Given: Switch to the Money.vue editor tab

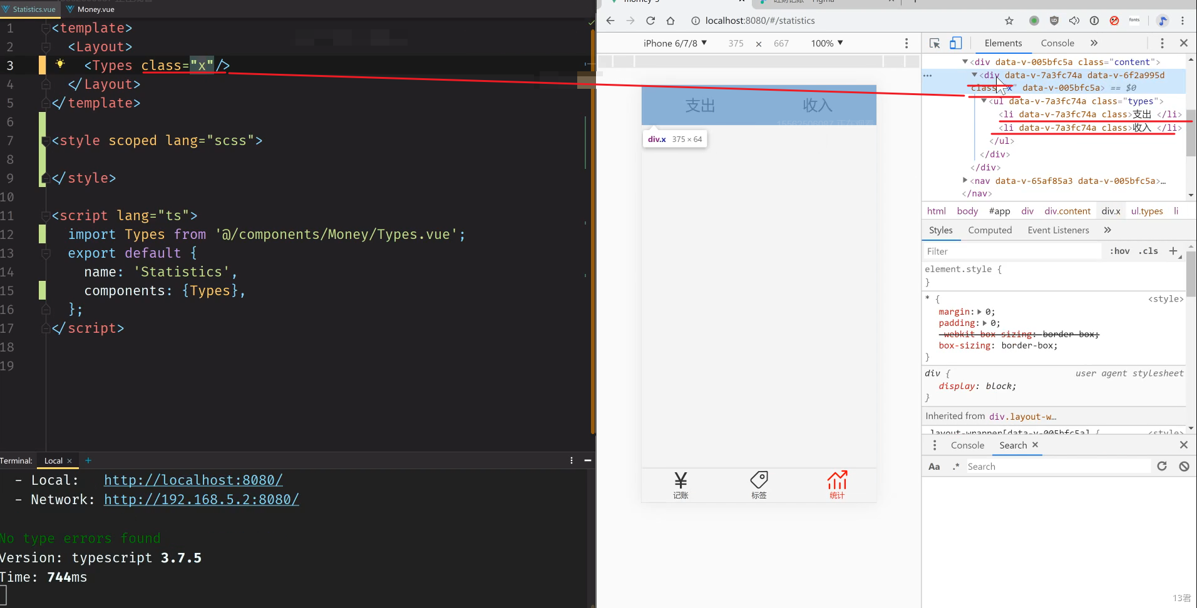Looking at the screenshot, I should 91,9.
